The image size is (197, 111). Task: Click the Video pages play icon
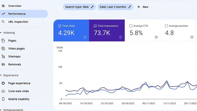(x=3, y=48)
